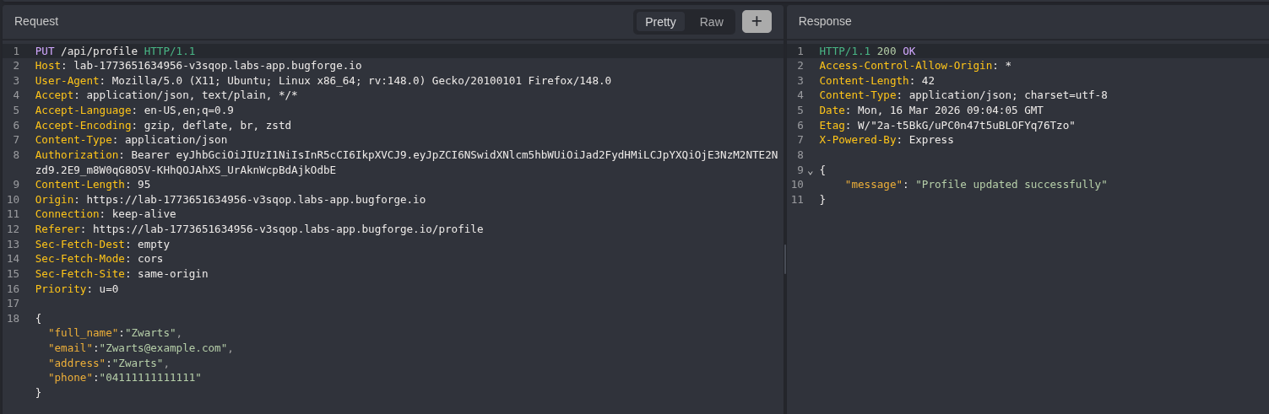The width and height of the screenshot is (1269, 414).
Task: Place cursor in the "full_name" JSON field
Action: [83, 333]
